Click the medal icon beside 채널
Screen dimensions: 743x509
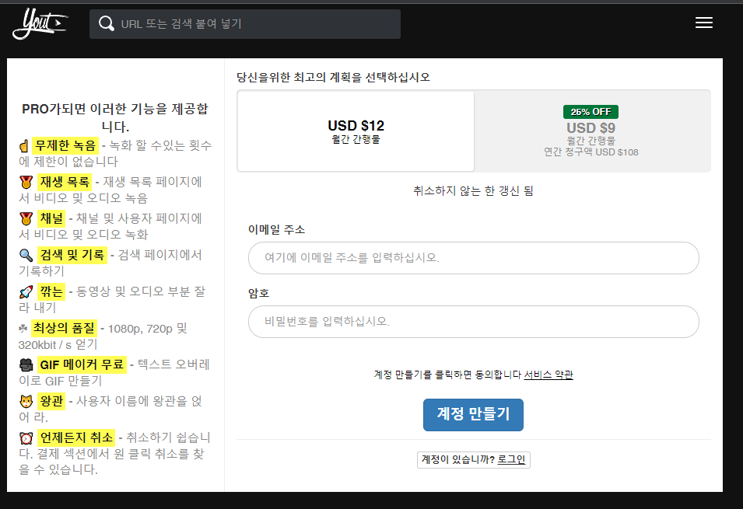click(x=26, y=218)
